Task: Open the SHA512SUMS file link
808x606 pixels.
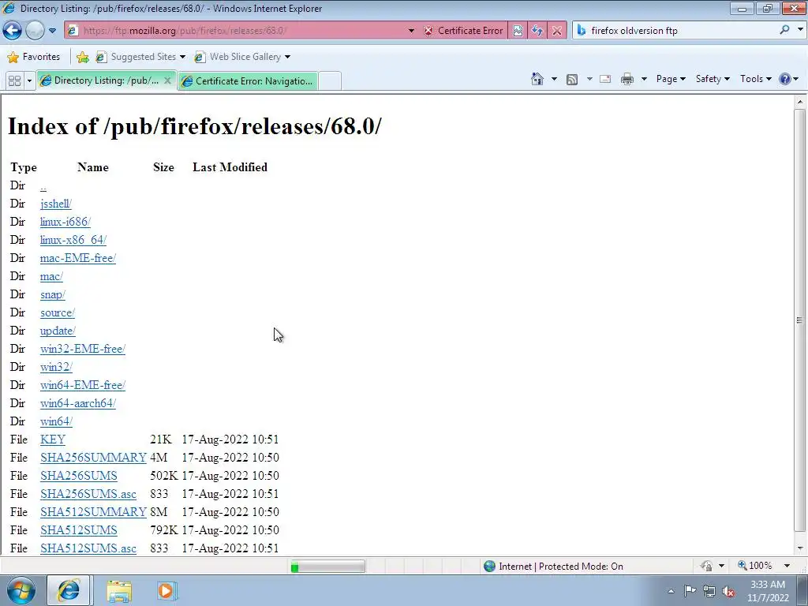Action: [79, 530]
